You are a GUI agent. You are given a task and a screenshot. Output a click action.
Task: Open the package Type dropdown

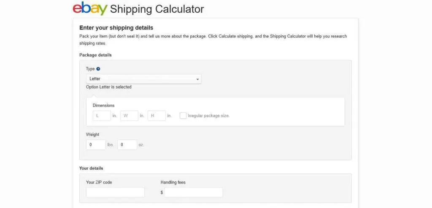click(x=143, y=79)
